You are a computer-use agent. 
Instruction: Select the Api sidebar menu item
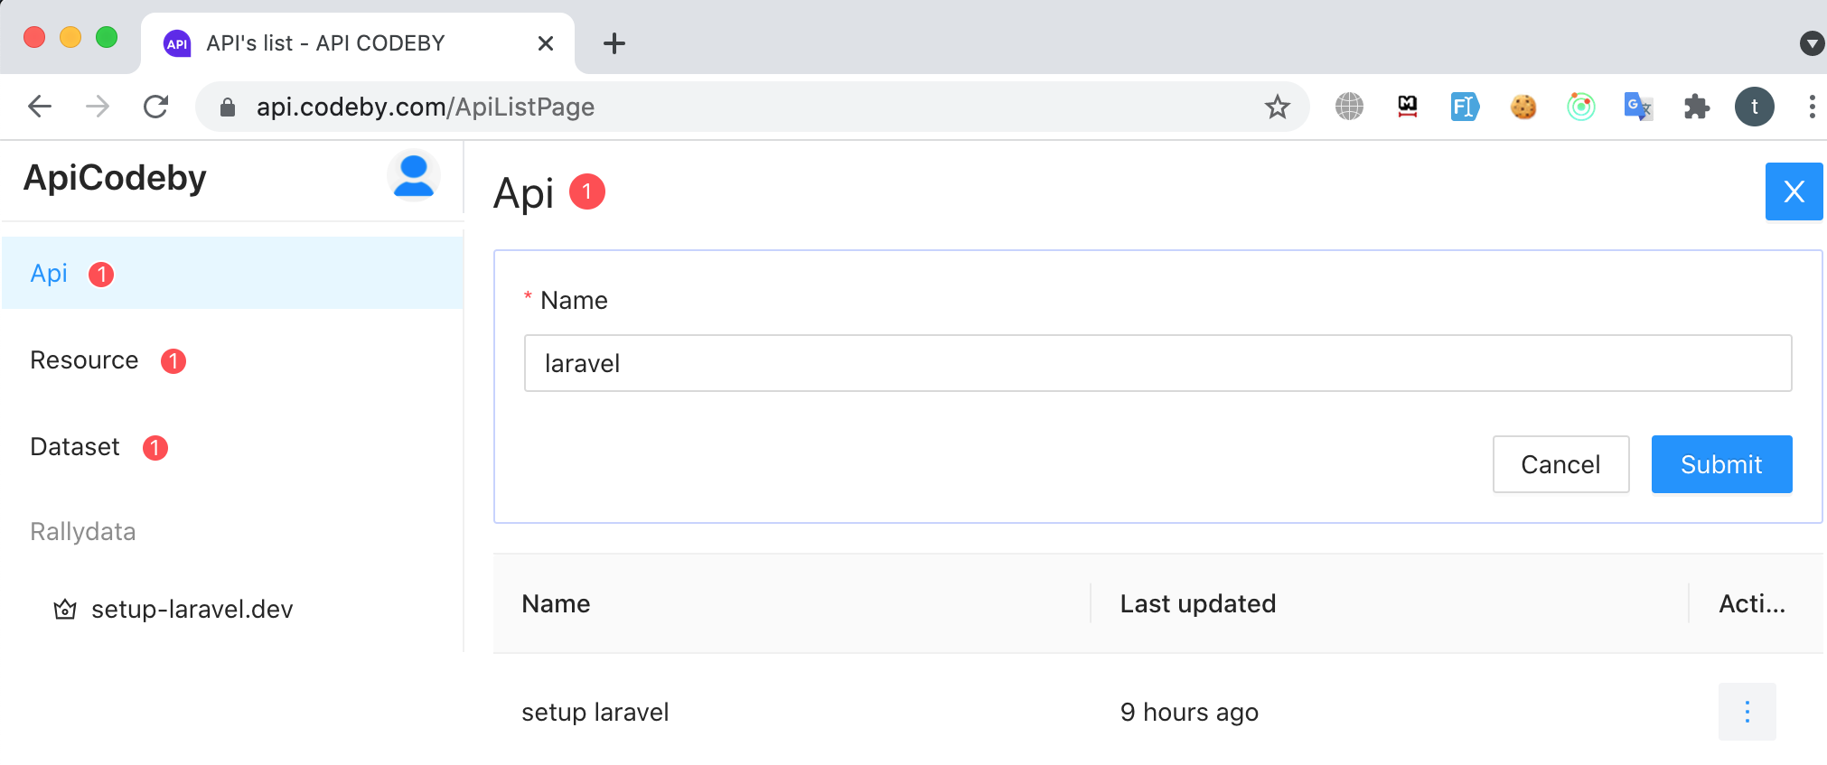(x=50, y=274)
